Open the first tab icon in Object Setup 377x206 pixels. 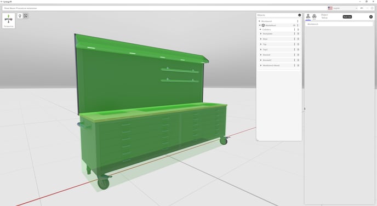click(308, 16)
